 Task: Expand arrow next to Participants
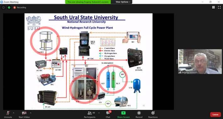[x=99, y=113]
